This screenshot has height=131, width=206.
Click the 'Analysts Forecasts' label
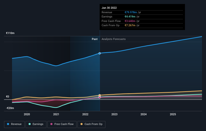coord(113,39)
